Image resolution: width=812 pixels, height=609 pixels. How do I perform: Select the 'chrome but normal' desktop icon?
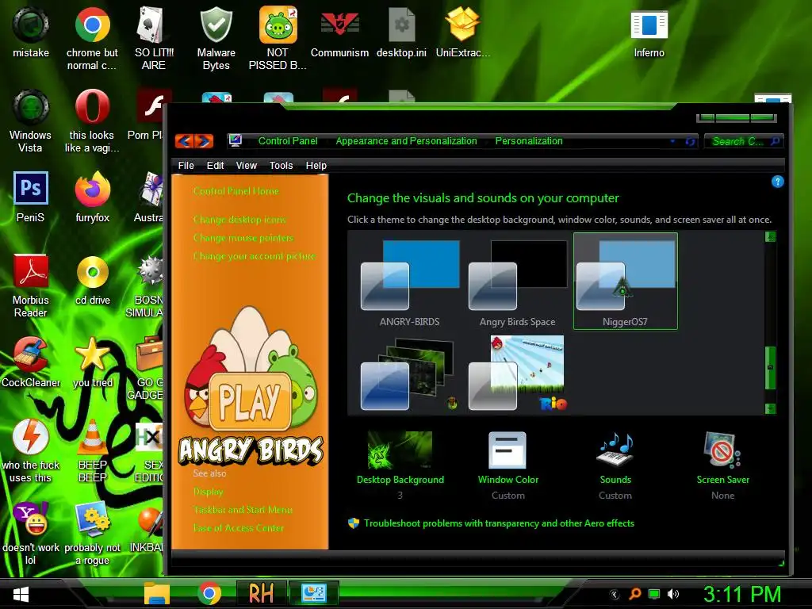pos(92,25)
